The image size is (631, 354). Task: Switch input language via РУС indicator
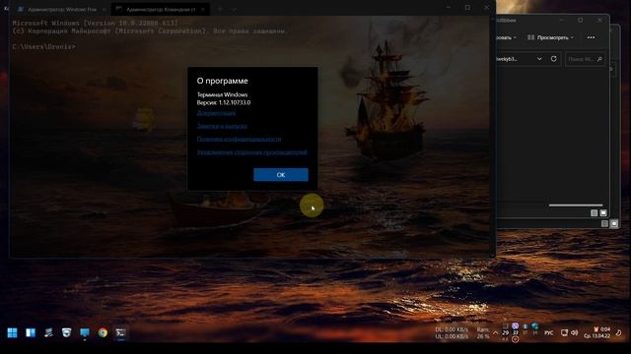click(x=549, y=333)
